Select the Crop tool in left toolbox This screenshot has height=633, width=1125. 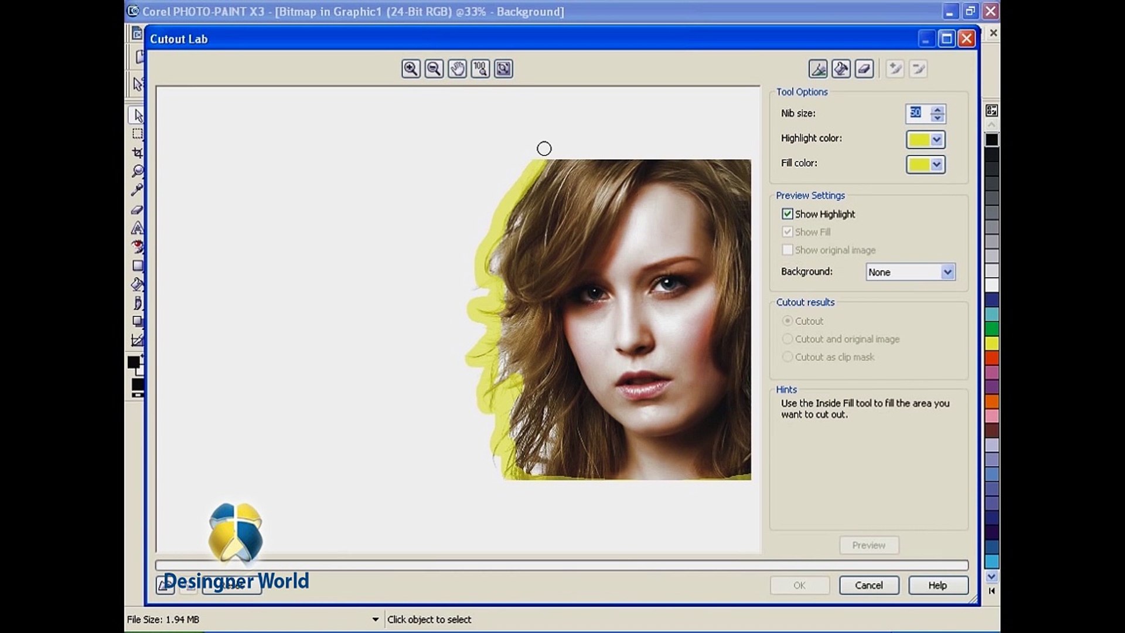tap(138, 153)
